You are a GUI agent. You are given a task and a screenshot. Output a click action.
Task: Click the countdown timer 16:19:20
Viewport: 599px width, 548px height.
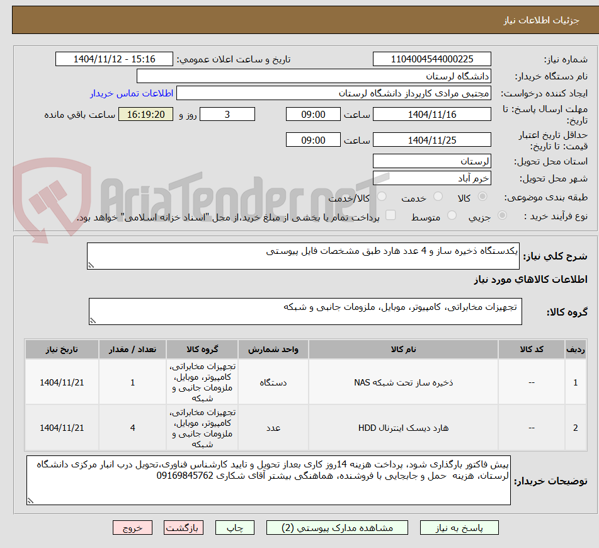click(x=145, y=114)
